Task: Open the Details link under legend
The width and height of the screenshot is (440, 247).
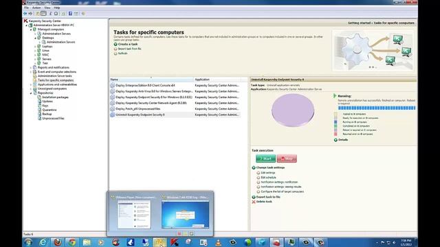Action: [343, 140]
